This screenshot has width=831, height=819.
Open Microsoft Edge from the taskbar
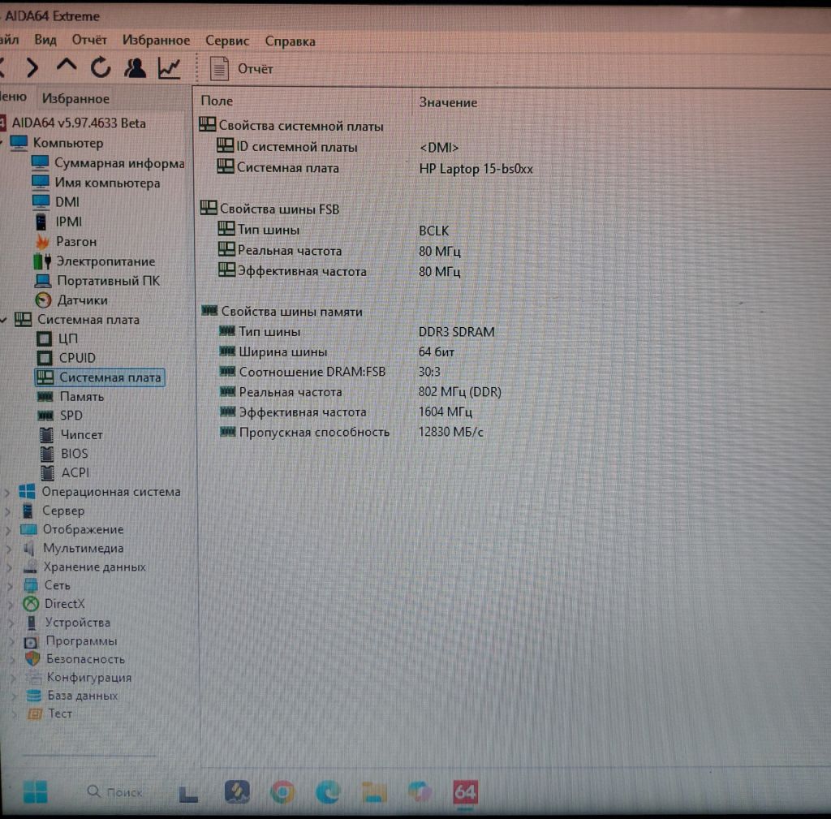click(329, 791)
